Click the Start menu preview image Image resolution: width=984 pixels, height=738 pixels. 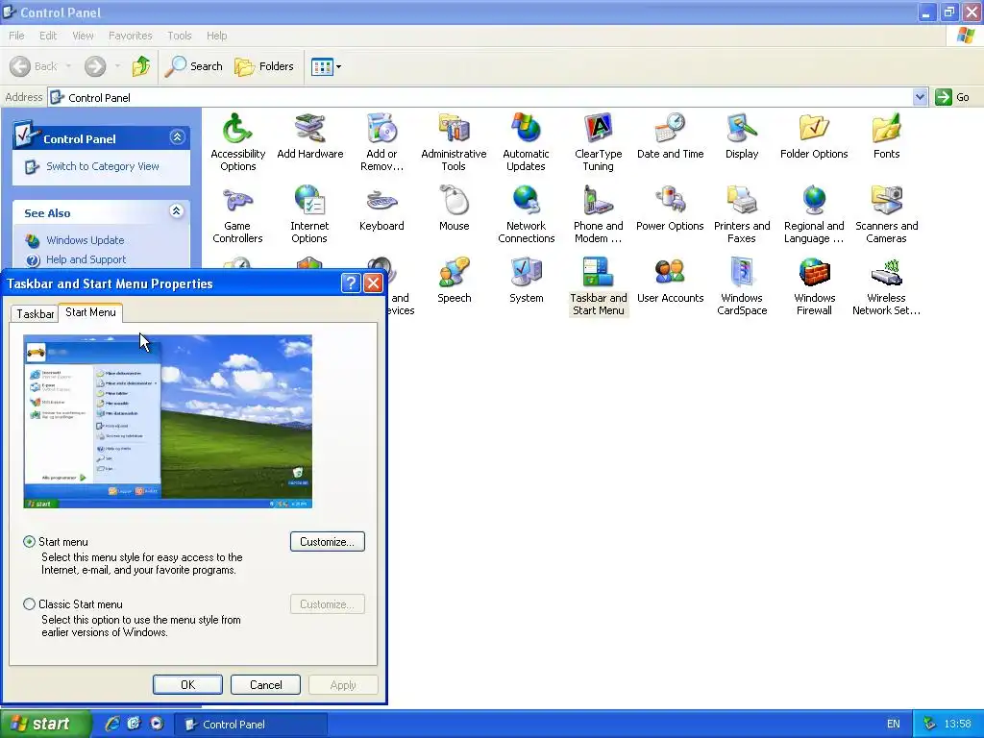tap(168, 422)
